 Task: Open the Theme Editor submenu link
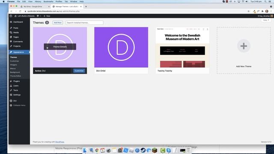15,76
